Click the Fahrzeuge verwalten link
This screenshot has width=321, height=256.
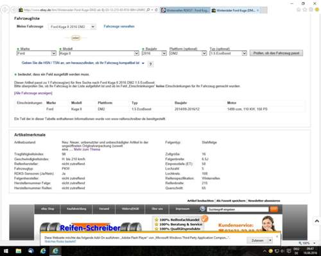click(119, 26)
